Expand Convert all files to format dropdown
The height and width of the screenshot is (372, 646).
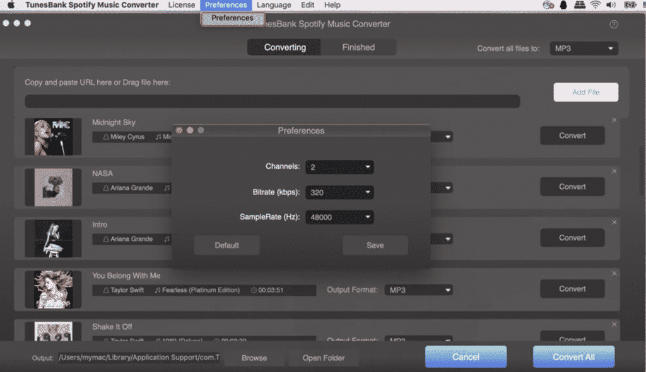coord(584,48)
